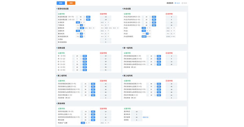Set 水浸检测 setting to 开
Image resolution: width=244 pixels, height=127 pixels.
click(x=84, y=22)
